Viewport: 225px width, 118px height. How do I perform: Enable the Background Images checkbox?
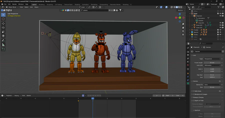click(x=193, y=94)
